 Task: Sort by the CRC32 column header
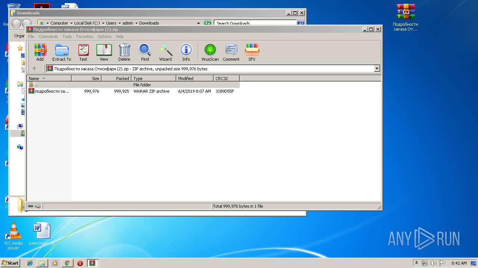[x=226, y=79]
